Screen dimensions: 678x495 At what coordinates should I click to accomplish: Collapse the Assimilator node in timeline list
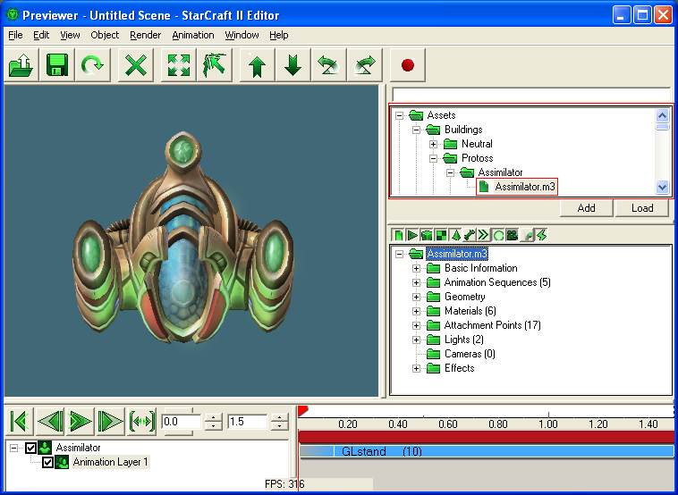click(13, 448)
